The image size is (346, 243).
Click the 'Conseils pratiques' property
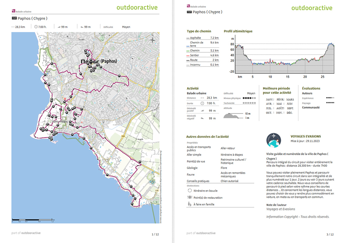[x=198, y=181]
